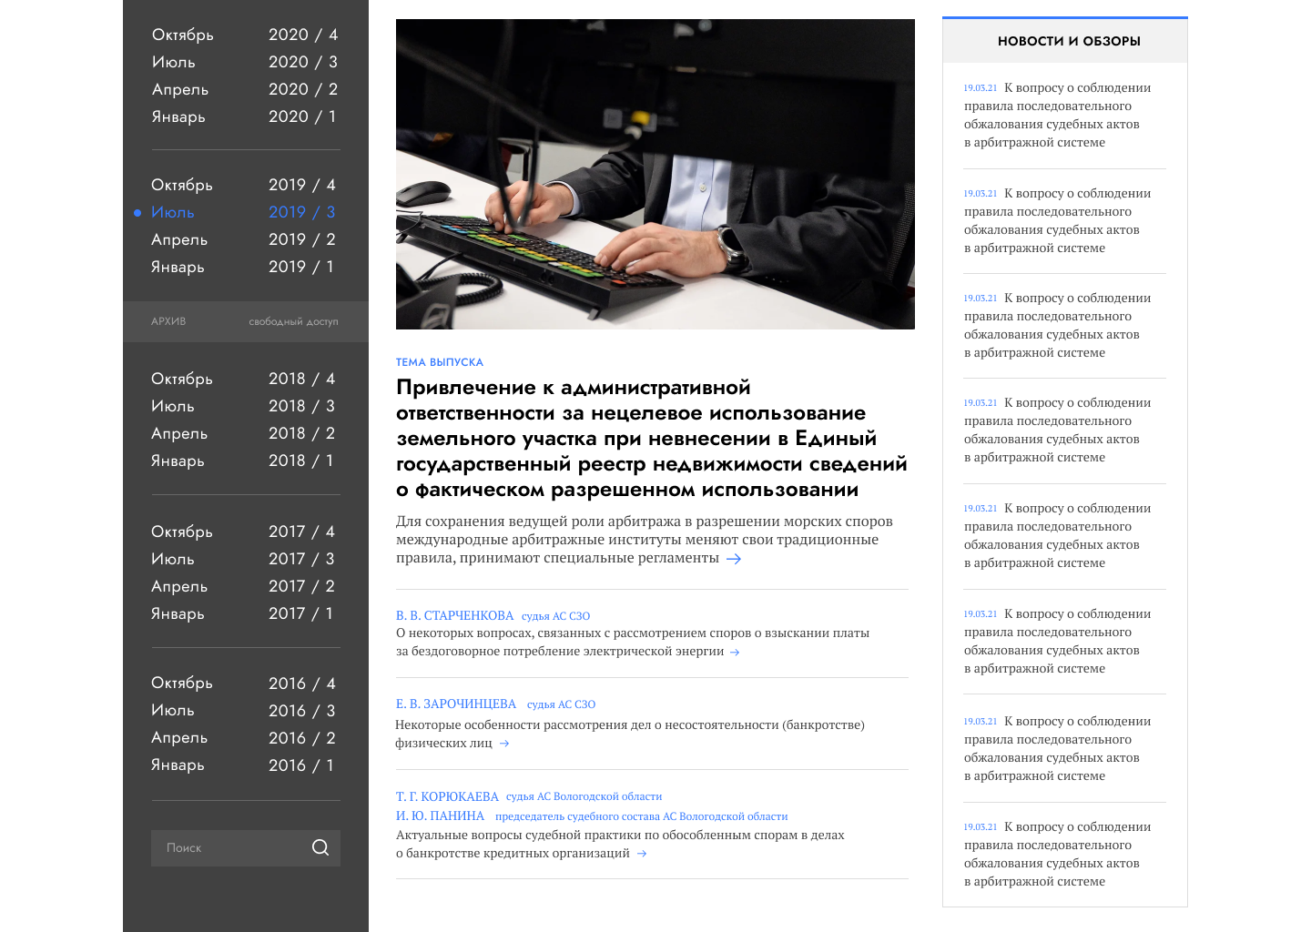Click in the Поиск search field
The height and width of the screenshot is (932, 1311).
228,847
